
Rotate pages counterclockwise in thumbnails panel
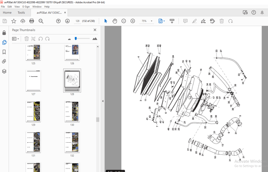click(41, 39)
